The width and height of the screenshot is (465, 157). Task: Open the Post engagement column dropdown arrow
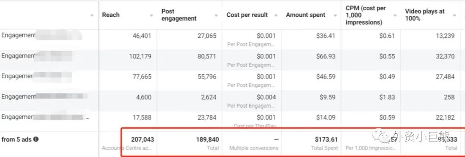(x=217, y=15)
